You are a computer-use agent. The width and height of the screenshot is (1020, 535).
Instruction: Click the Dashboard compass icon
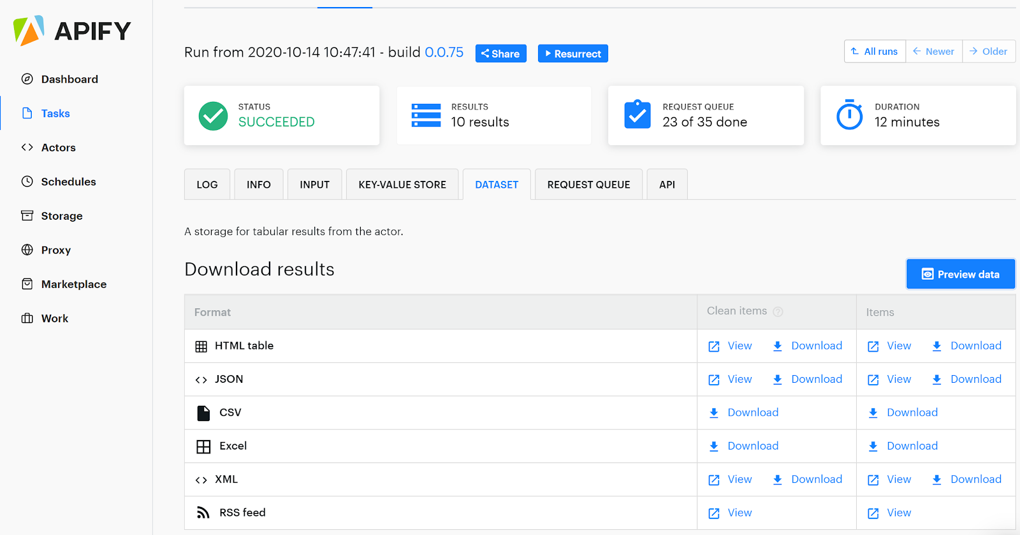point(27,79)
